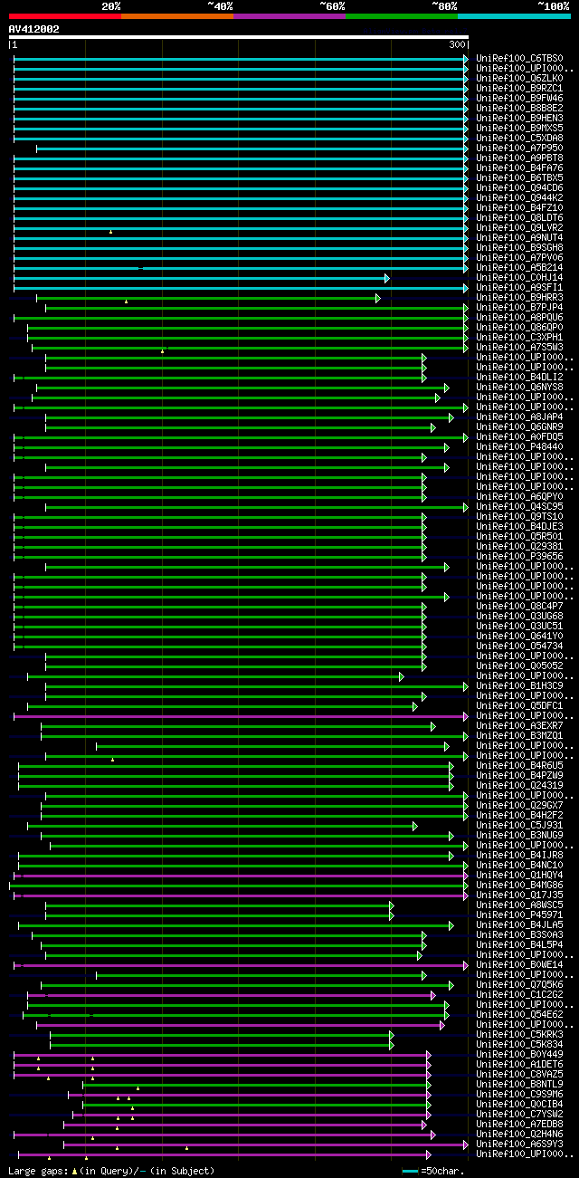
Task: Select hit UniRef100_Q86QP0
Action: click(519, 328)
